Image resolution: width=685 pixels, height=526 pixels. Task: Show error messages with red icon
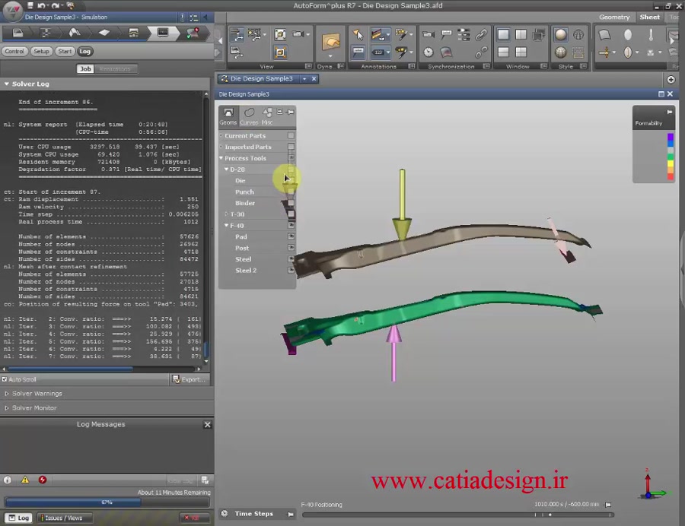pyautogui.click(x=43, y=480)
